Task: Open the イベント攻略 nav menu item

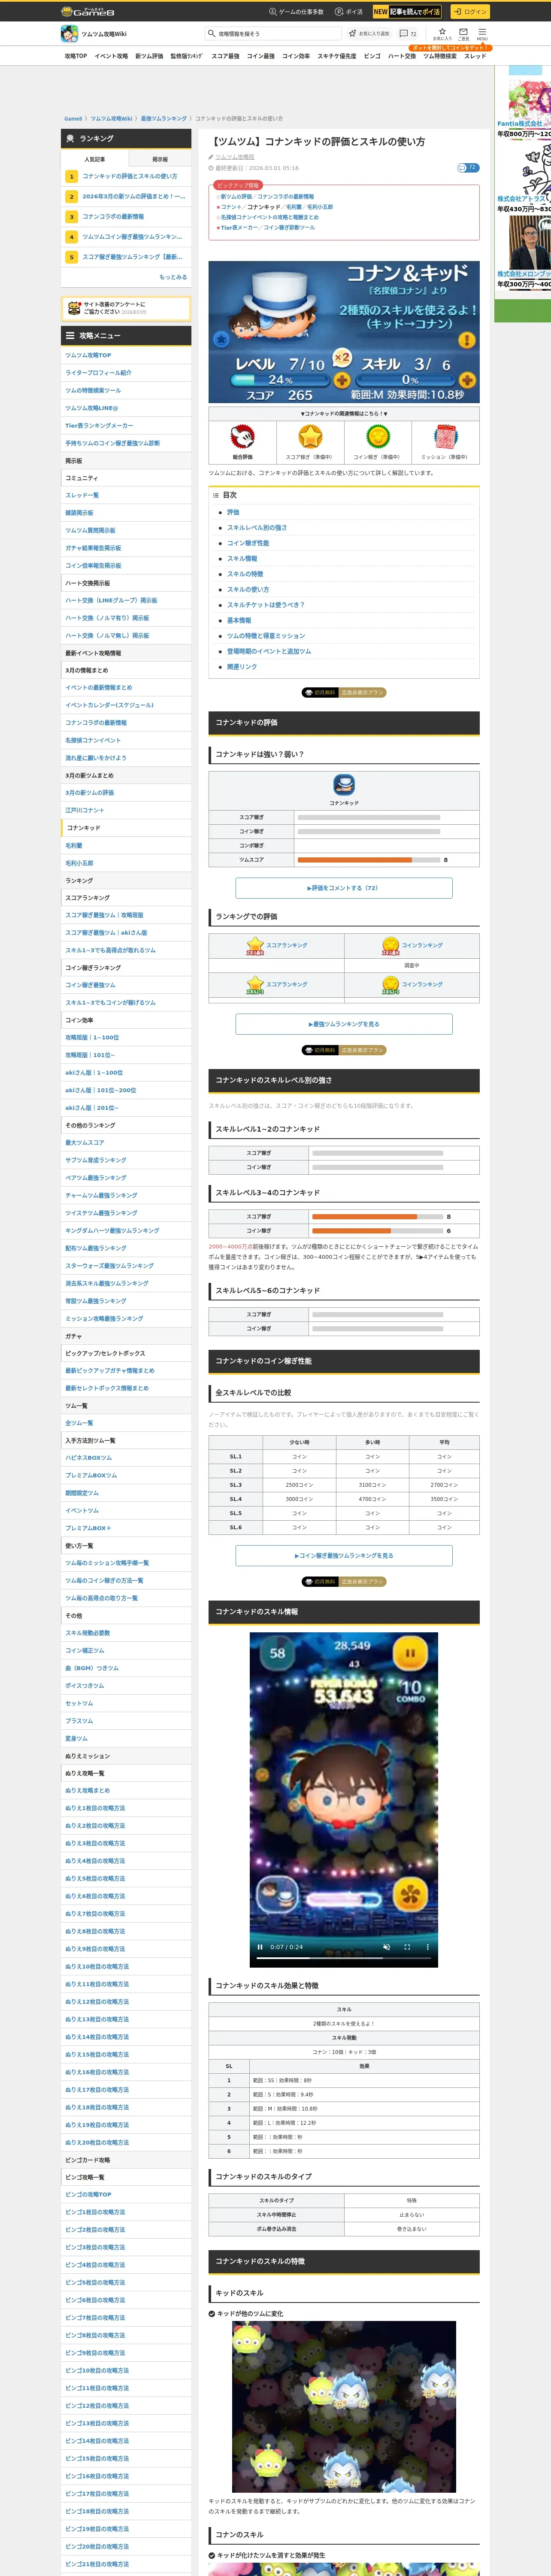Action: coord(111,56)
